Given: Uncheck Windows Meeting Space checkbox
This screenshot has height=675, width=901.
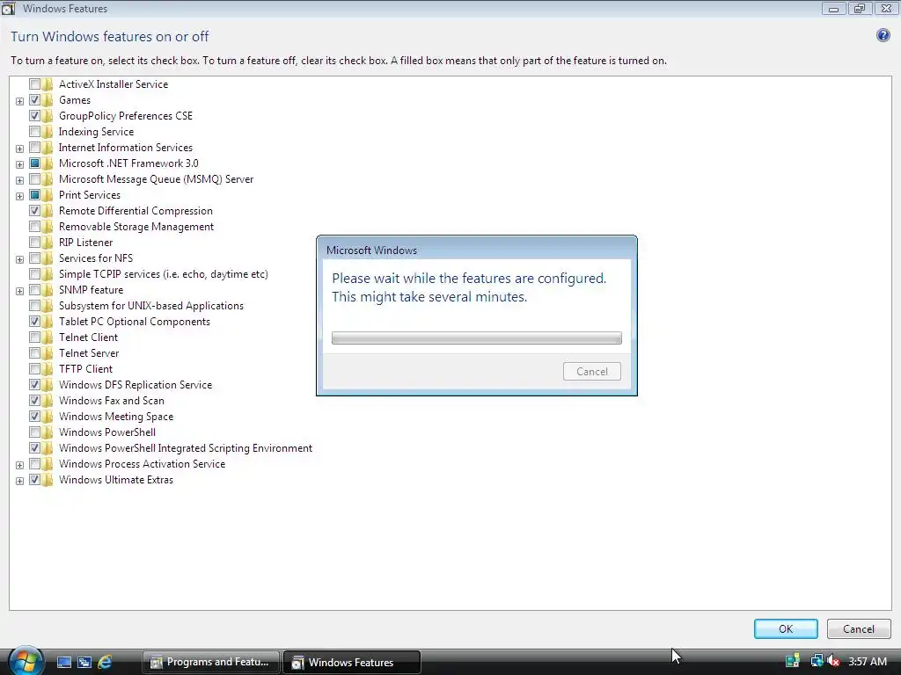Looking at the screenshot, I should point(34,417).
